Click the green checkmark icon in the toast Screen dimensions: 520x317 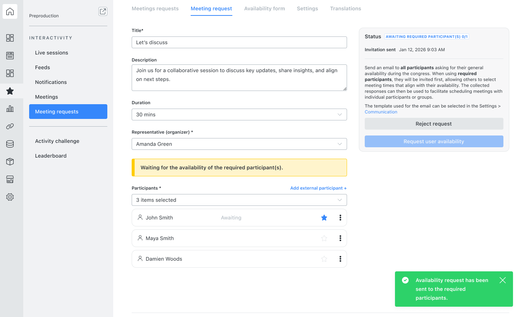[405, 280]
